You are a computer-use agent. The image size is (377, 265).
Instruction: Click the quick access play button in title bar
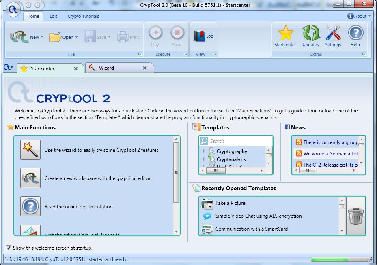(28, 5)
